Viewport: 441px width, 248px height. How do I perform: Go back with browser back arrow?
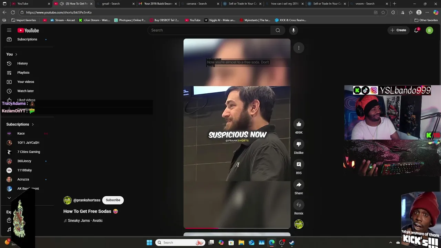pos(4,12)
